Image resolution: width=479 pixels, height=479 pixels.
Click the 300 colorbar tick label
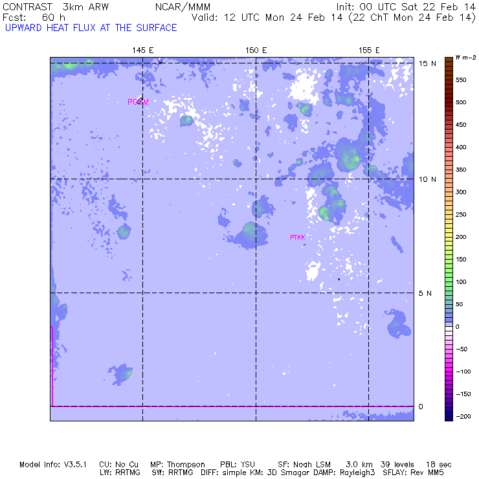pos(461,192)
